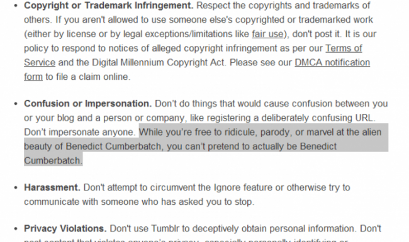Screen dimensions: 409x242
Task: Click the bullet beside Harassment
Action: (x=16, y=187)
